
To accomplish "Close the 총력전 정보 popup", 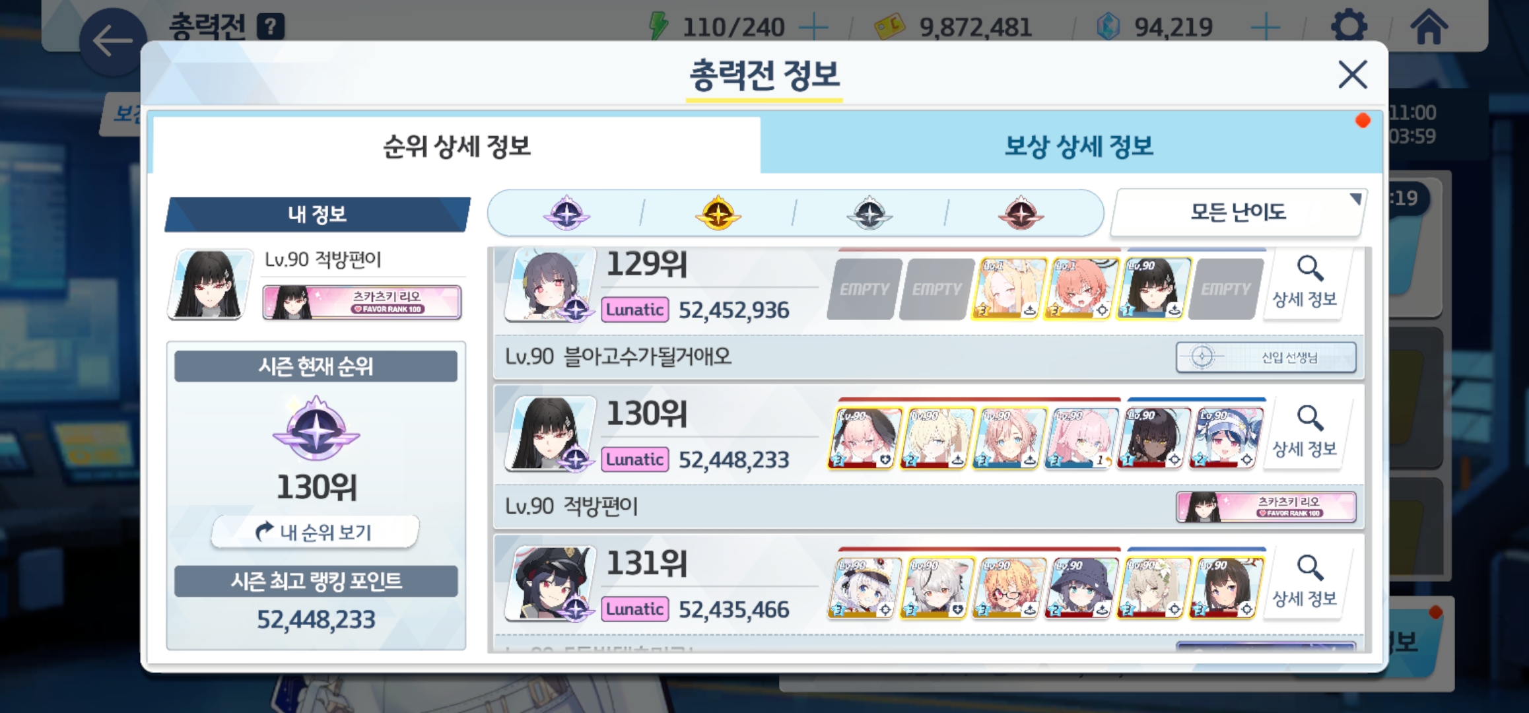I will [1353, 74].
